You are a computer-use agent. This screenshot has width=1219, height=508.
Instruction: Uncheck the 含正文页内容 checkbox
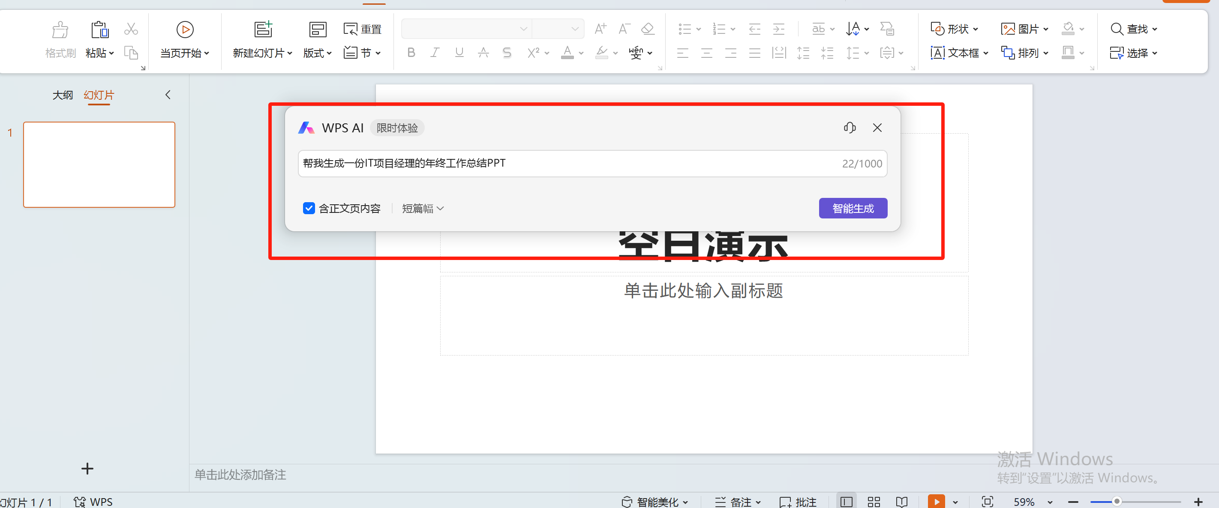(309, 208)
